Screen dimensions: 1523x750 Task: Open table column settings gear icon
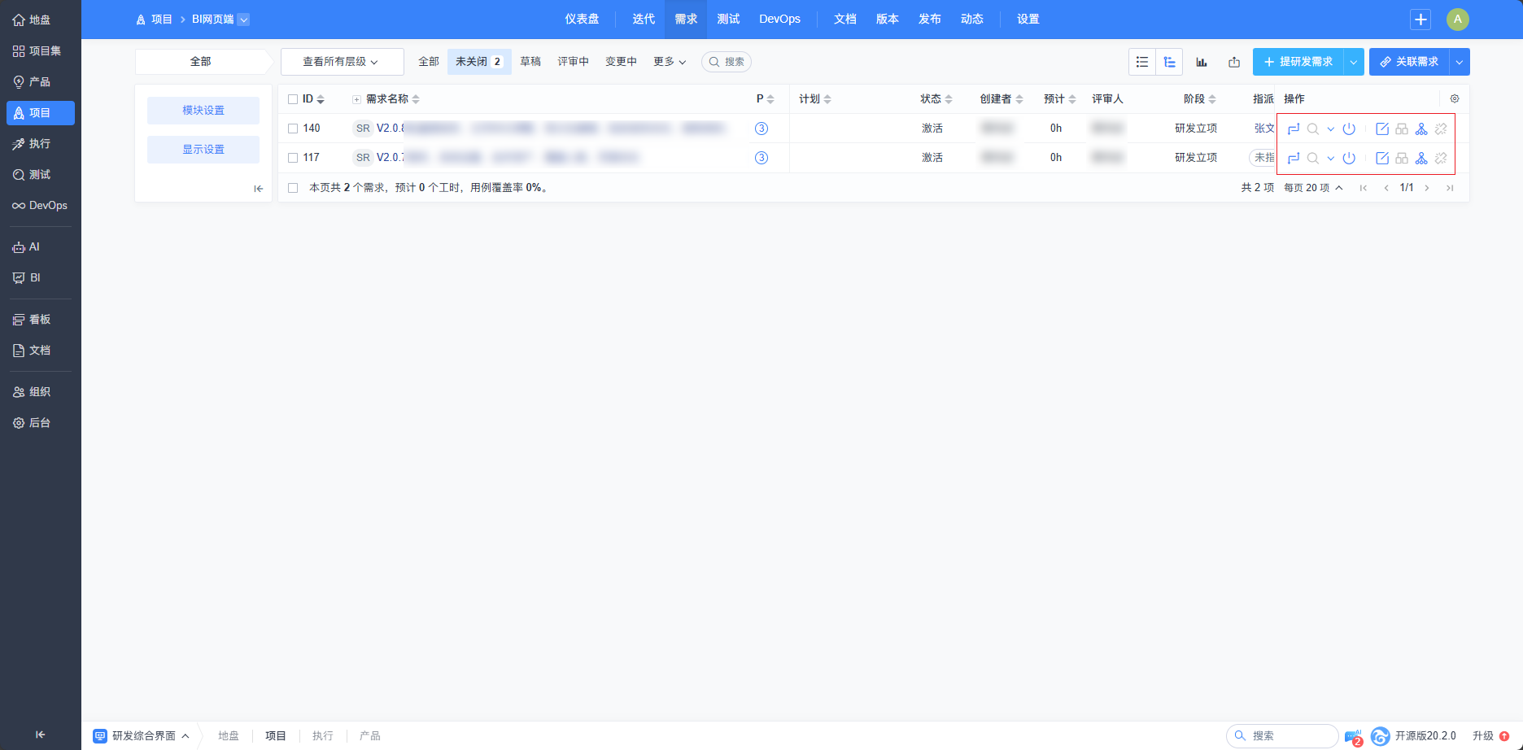tap(1455, 98)
